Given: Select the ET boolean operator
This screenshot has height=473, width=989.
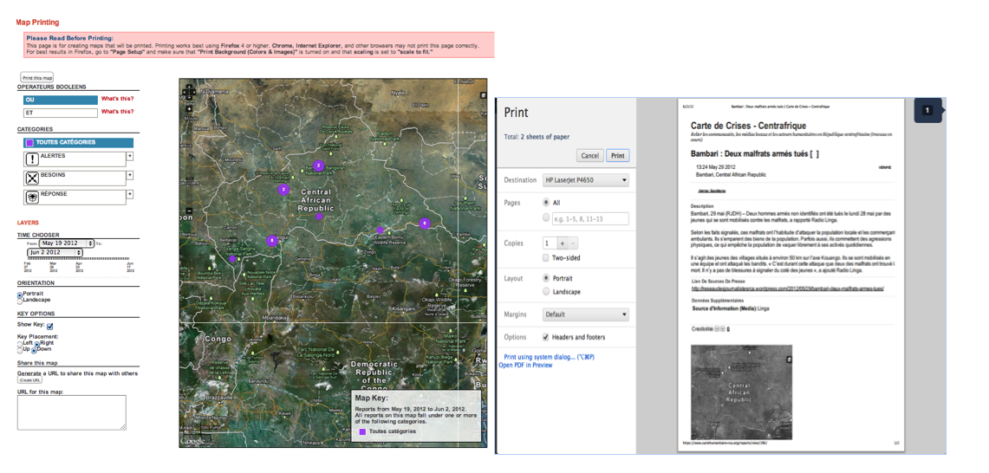Looking at the screenshot, I should pyautogui.click(x=61, y=113).
